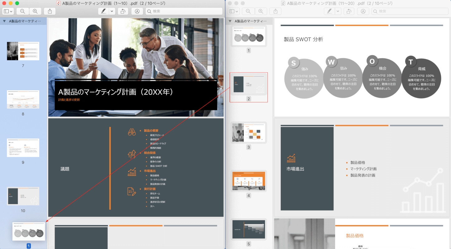Select page 10 thumbnail in left sidebar
The image size is (451, 249).
point(23,196)
